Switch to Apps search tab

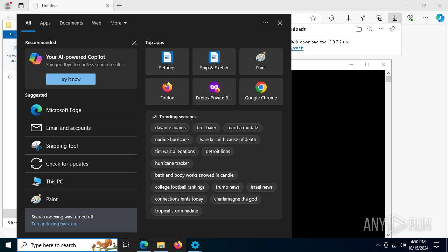(45, 23)
